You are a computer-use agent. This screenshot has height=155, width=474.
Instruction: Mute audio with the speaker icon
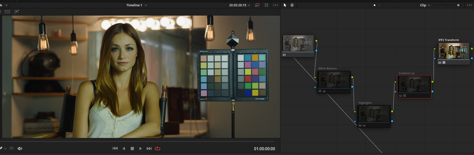pyautogui.click(x=20, y=148)
